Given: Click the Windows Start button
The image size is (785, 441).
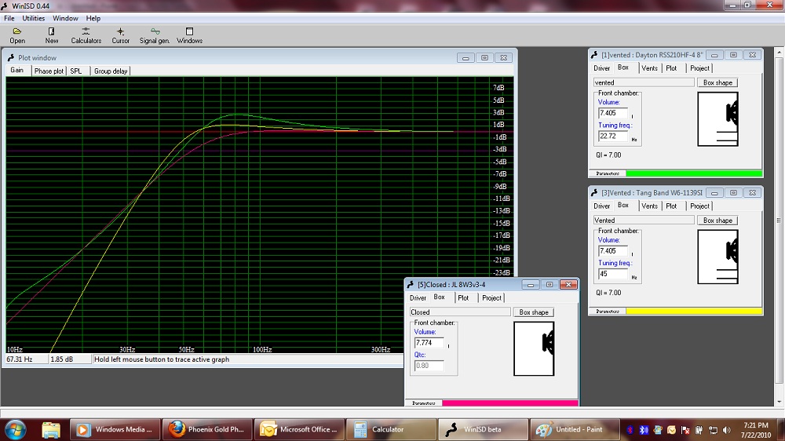Looking at the screenshot, I should coord(14,429).
